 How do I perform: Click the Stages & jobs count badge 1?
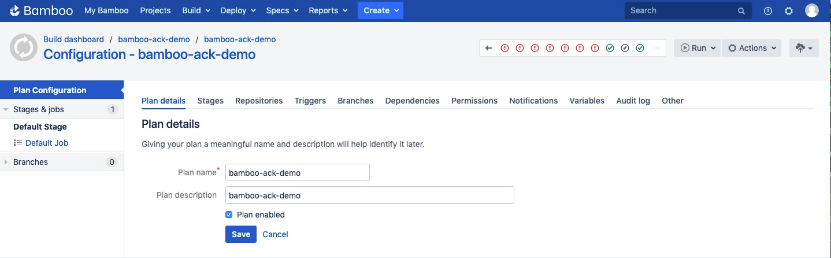(x=113, y=109)
